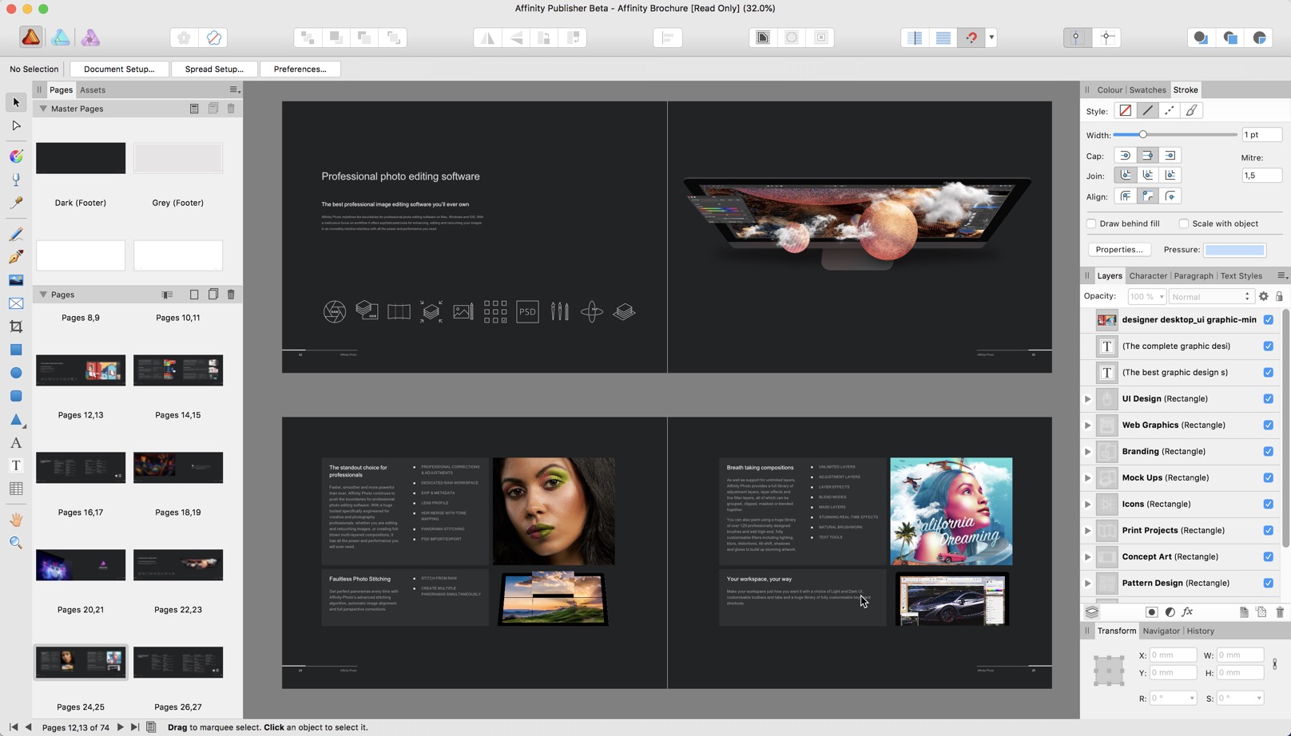Select the Ellipse shape tool
The image size is (1291, 736).
pyautogui.click(x=16, y=373)
